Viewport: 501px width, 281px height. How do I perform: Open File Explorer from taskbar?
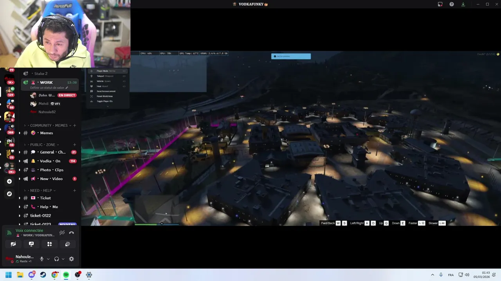pyautogui.click(x=20, y=275)
